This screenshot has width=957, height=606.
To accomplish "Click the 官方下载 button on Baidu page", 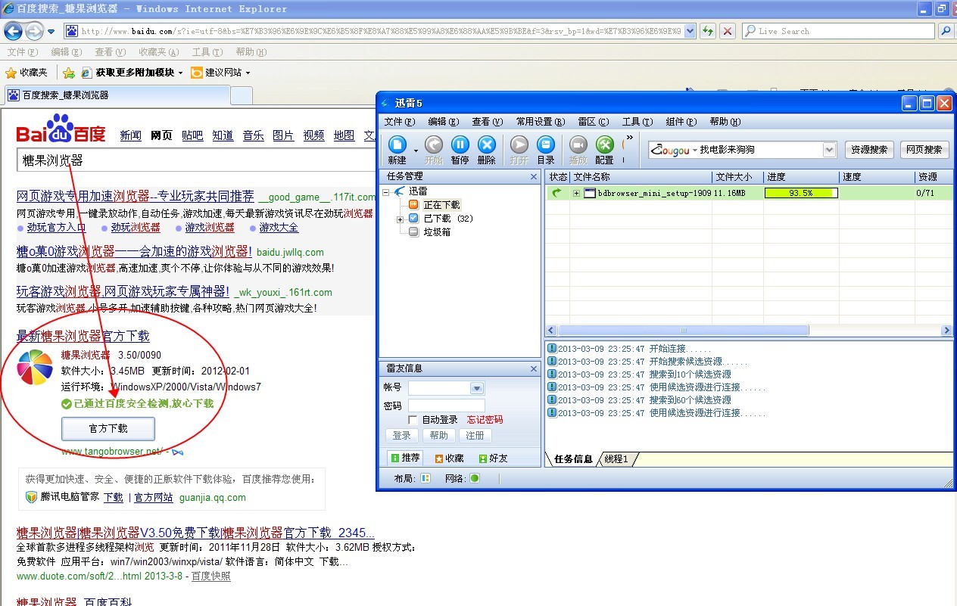I will click(x=108, y=429).
